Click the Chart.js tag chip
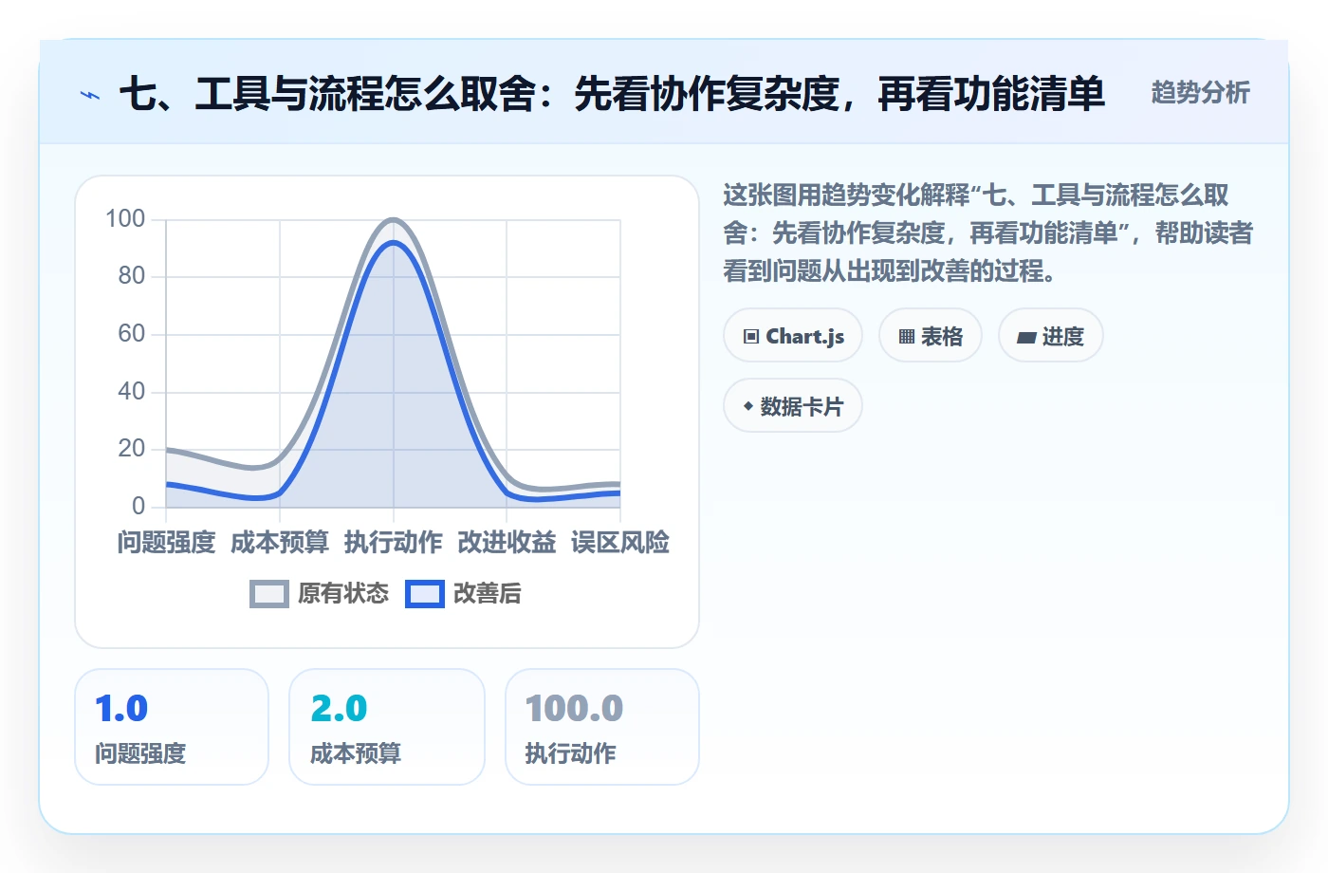 793,336
